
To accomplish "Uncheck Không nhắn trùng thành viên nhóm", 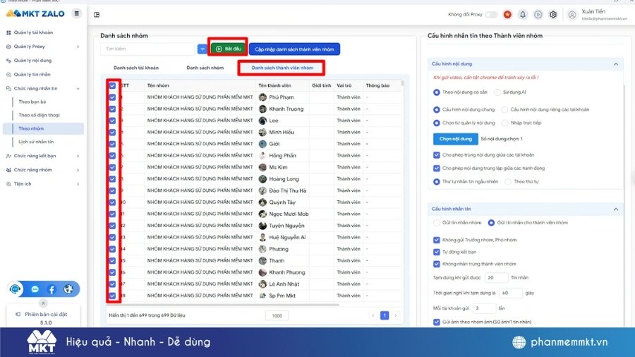I will [x=436, y=264].
